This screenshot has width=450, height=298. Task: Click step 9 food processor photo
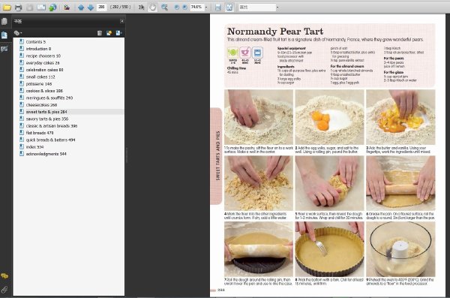click(x=400, y=249)
